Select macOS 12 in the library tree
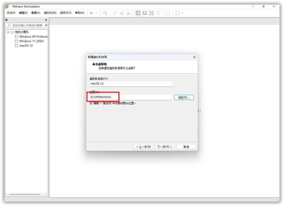Image resolution: width=284 pixels, height=206 pixels. pos(26,46)
